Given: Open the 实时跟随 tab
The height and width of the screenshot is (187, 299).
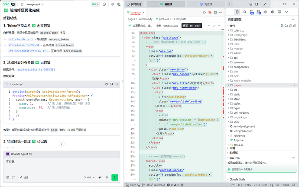Looking at the screenshot, I should [x=134, y=4].
